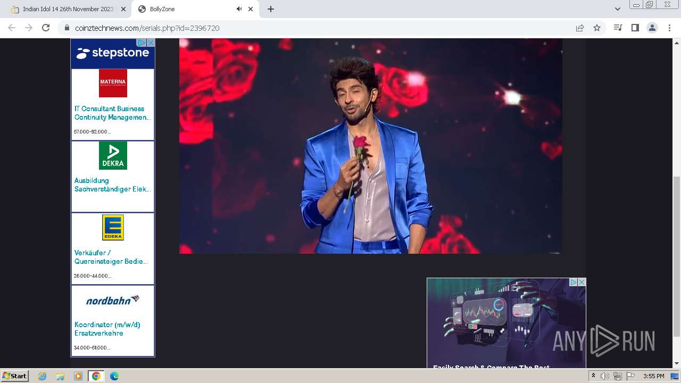The height and width of the screenshot is (383, 681).
Task: Open File Explorer from taskbar
Action: 60,376
